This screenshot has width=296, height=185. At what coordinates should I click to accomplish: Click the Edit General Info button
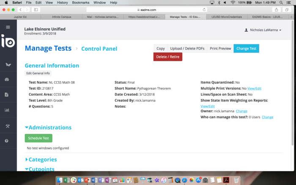pos(38,73)
